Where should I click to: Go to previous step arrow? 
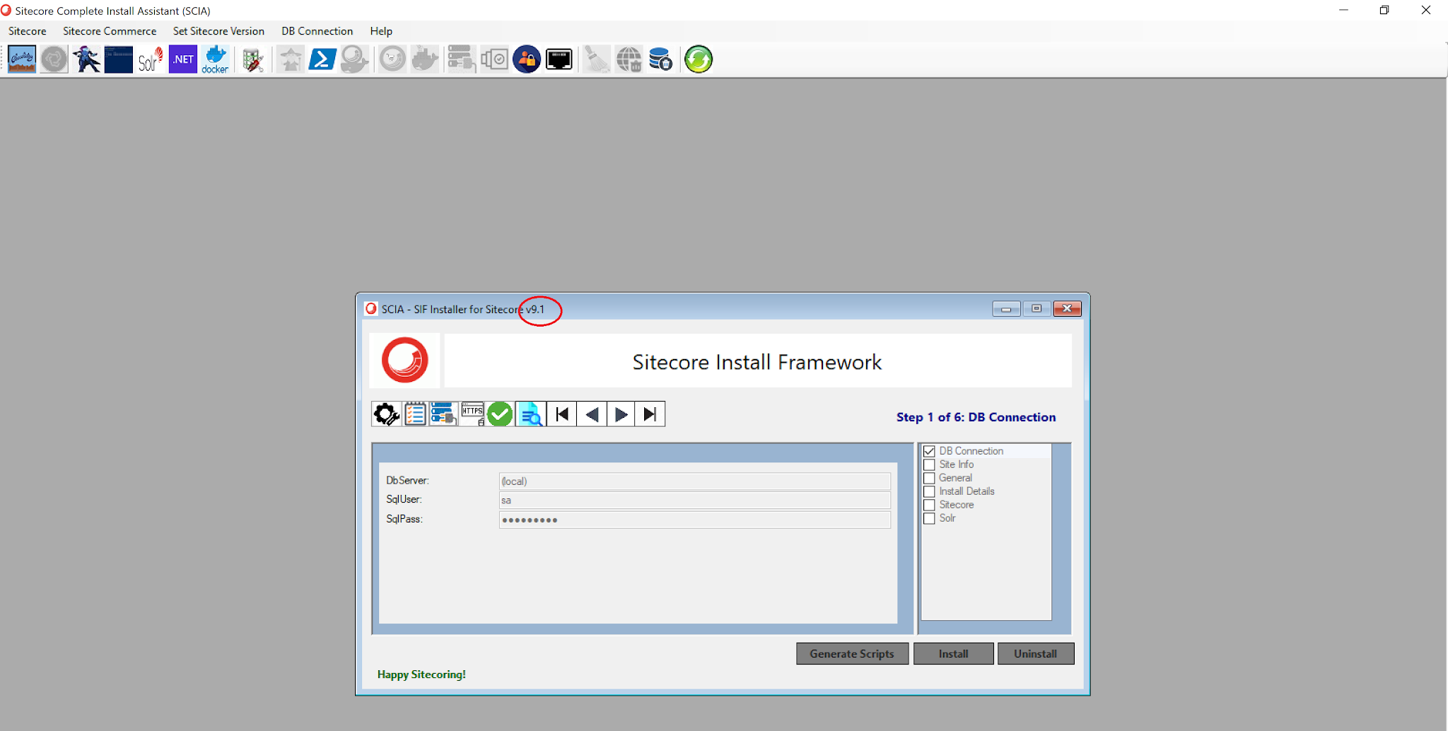pos(592,414)
